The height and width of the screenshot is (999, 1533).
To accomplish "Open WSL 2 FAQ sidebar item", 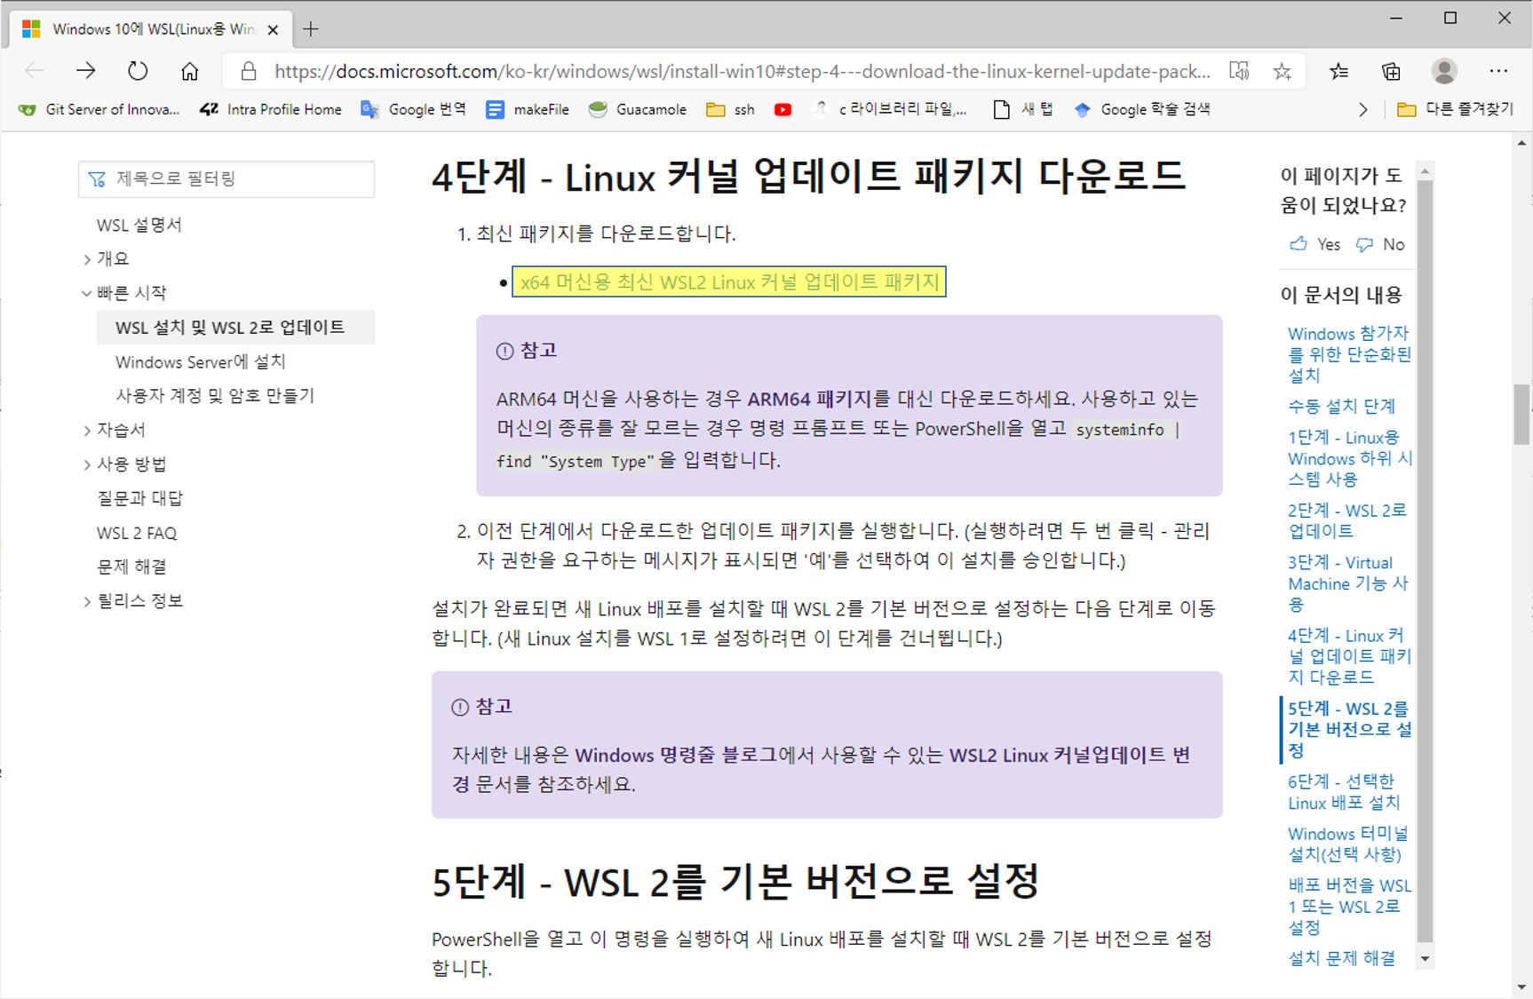I will [137, 533].
